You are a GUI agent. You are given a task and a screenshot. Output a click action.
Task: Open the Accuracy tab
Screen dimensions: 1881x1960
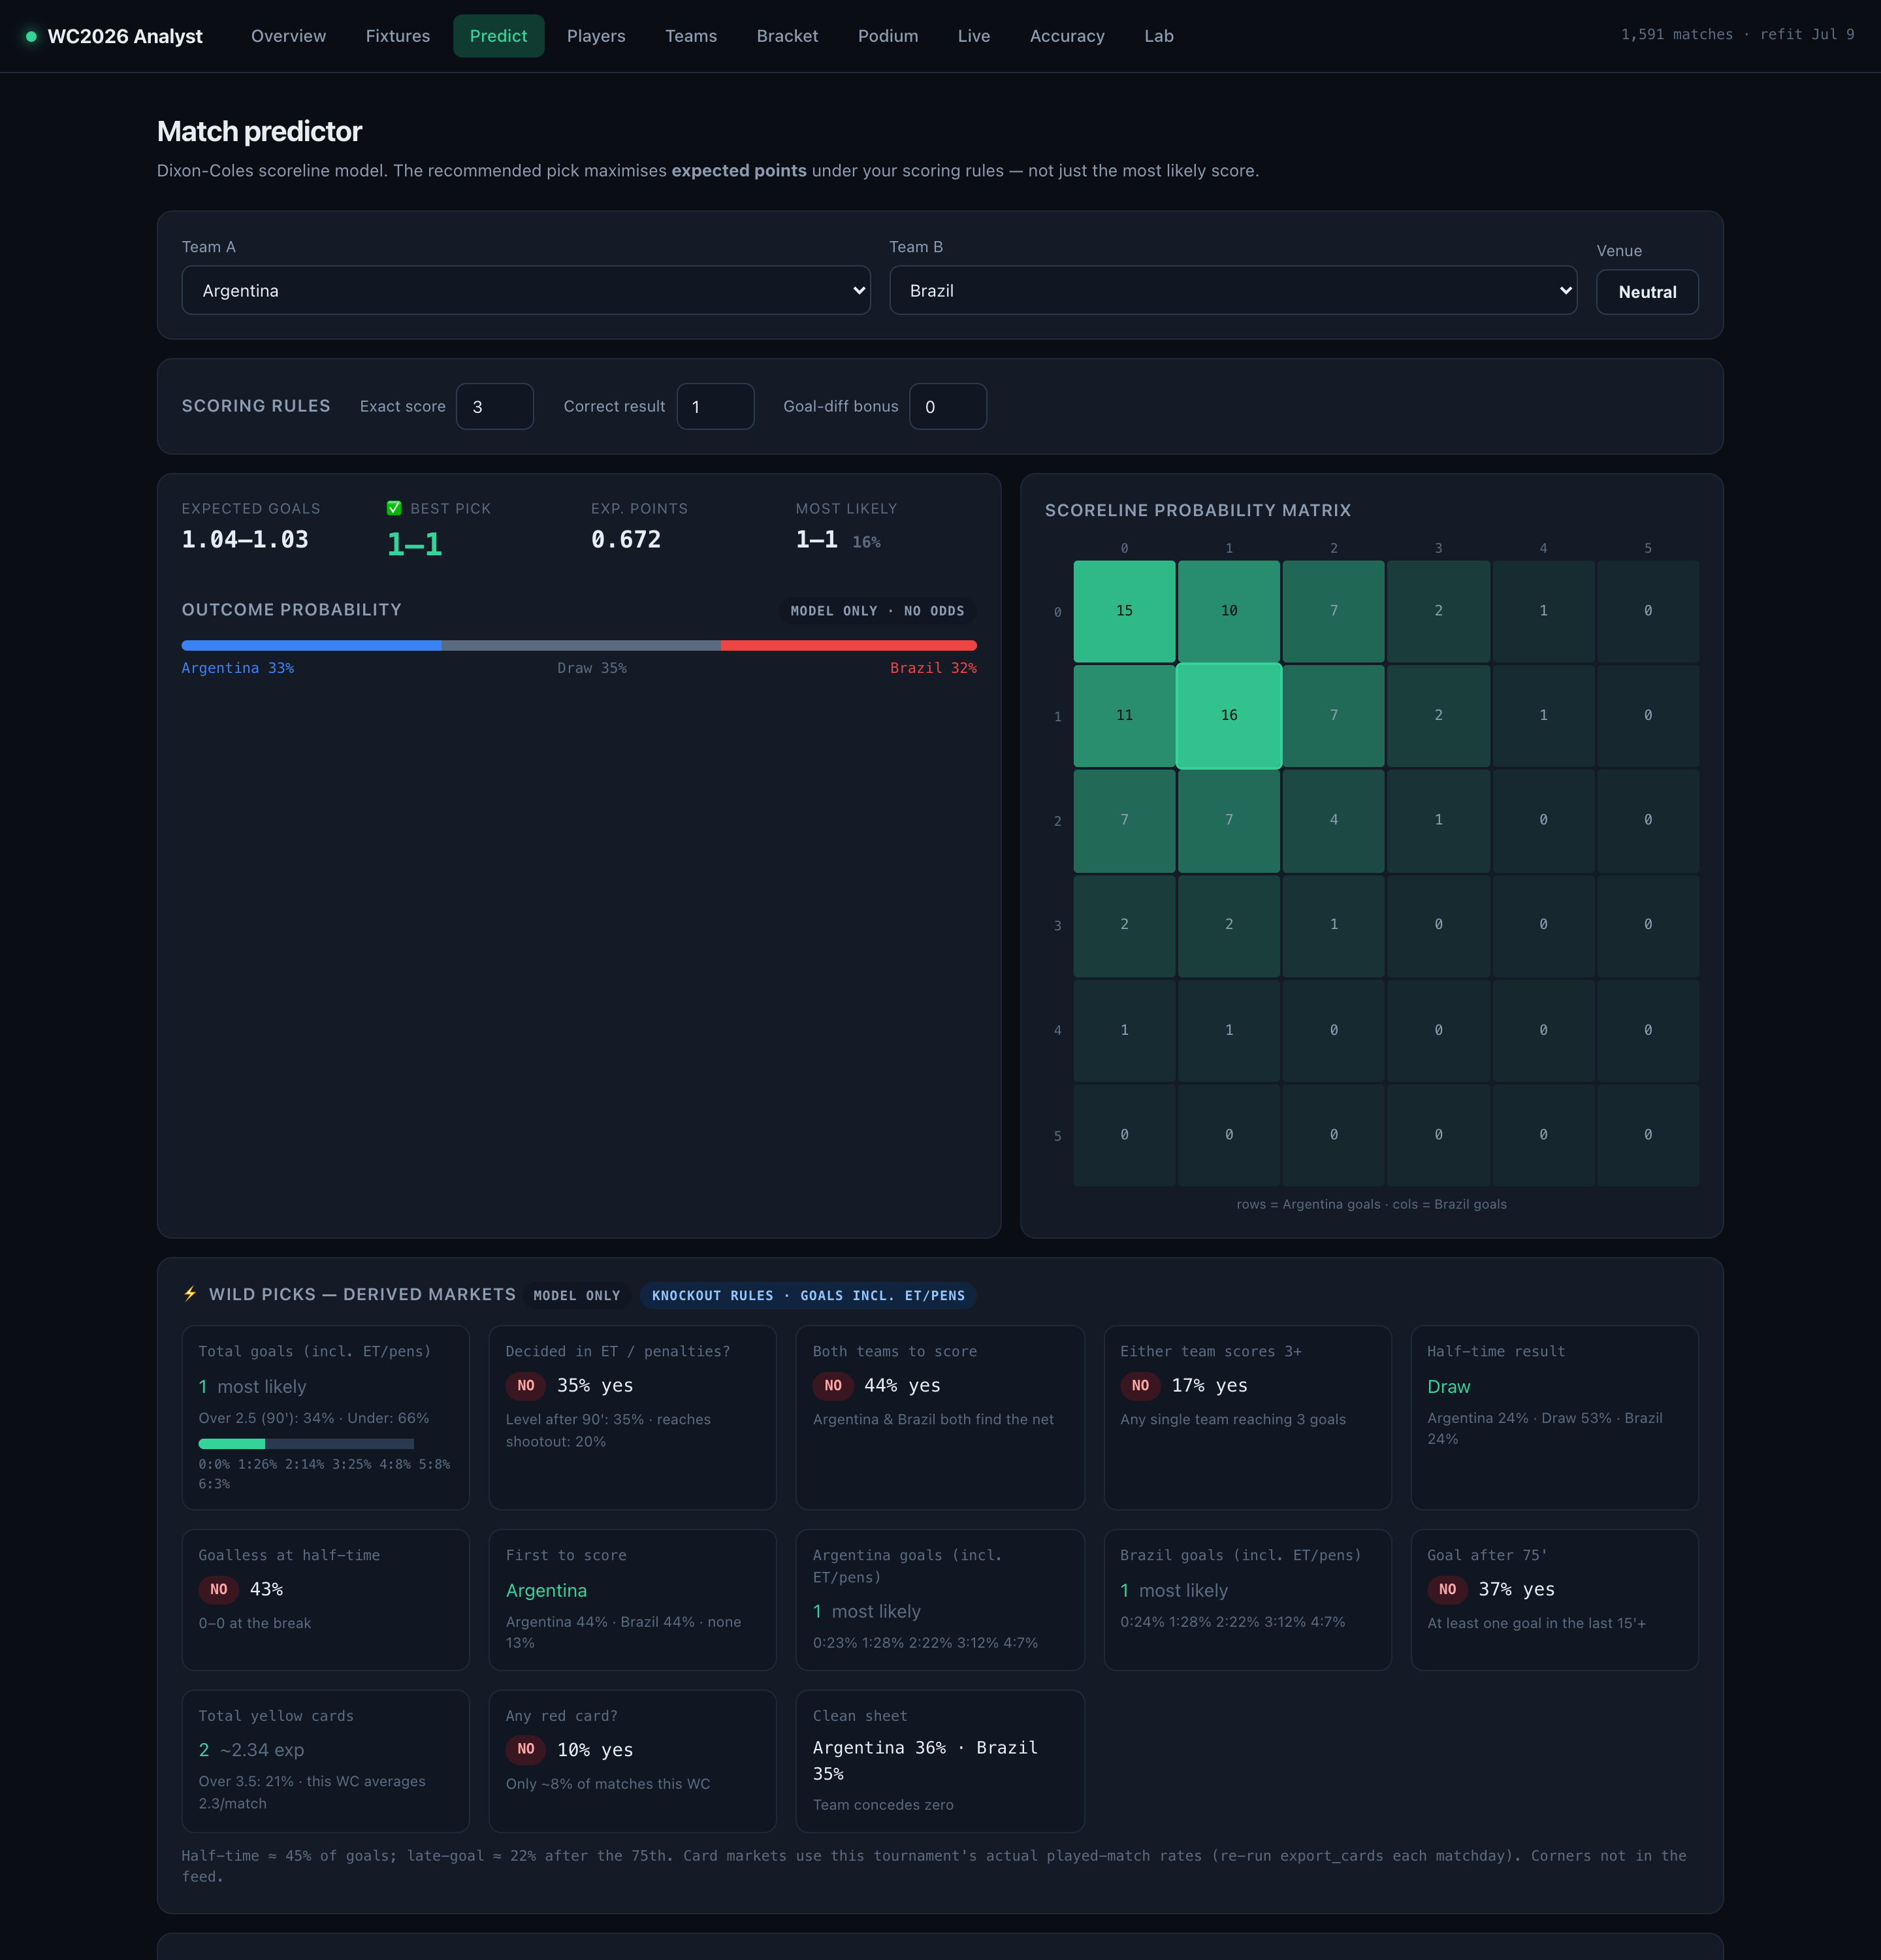1067,36
